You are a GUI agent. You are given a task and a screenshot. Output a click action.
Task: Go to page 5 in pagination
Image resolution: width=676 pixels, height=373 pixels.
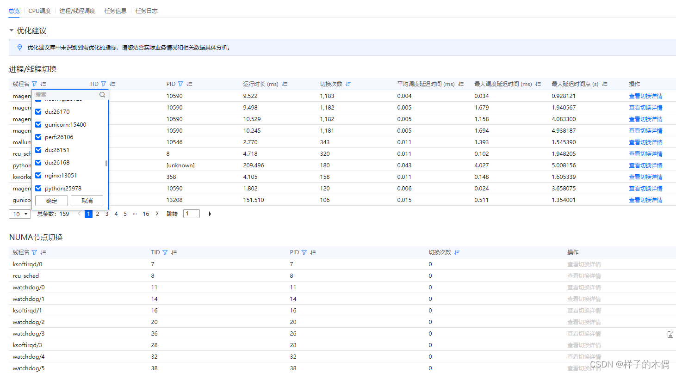[x=125, y=214]
